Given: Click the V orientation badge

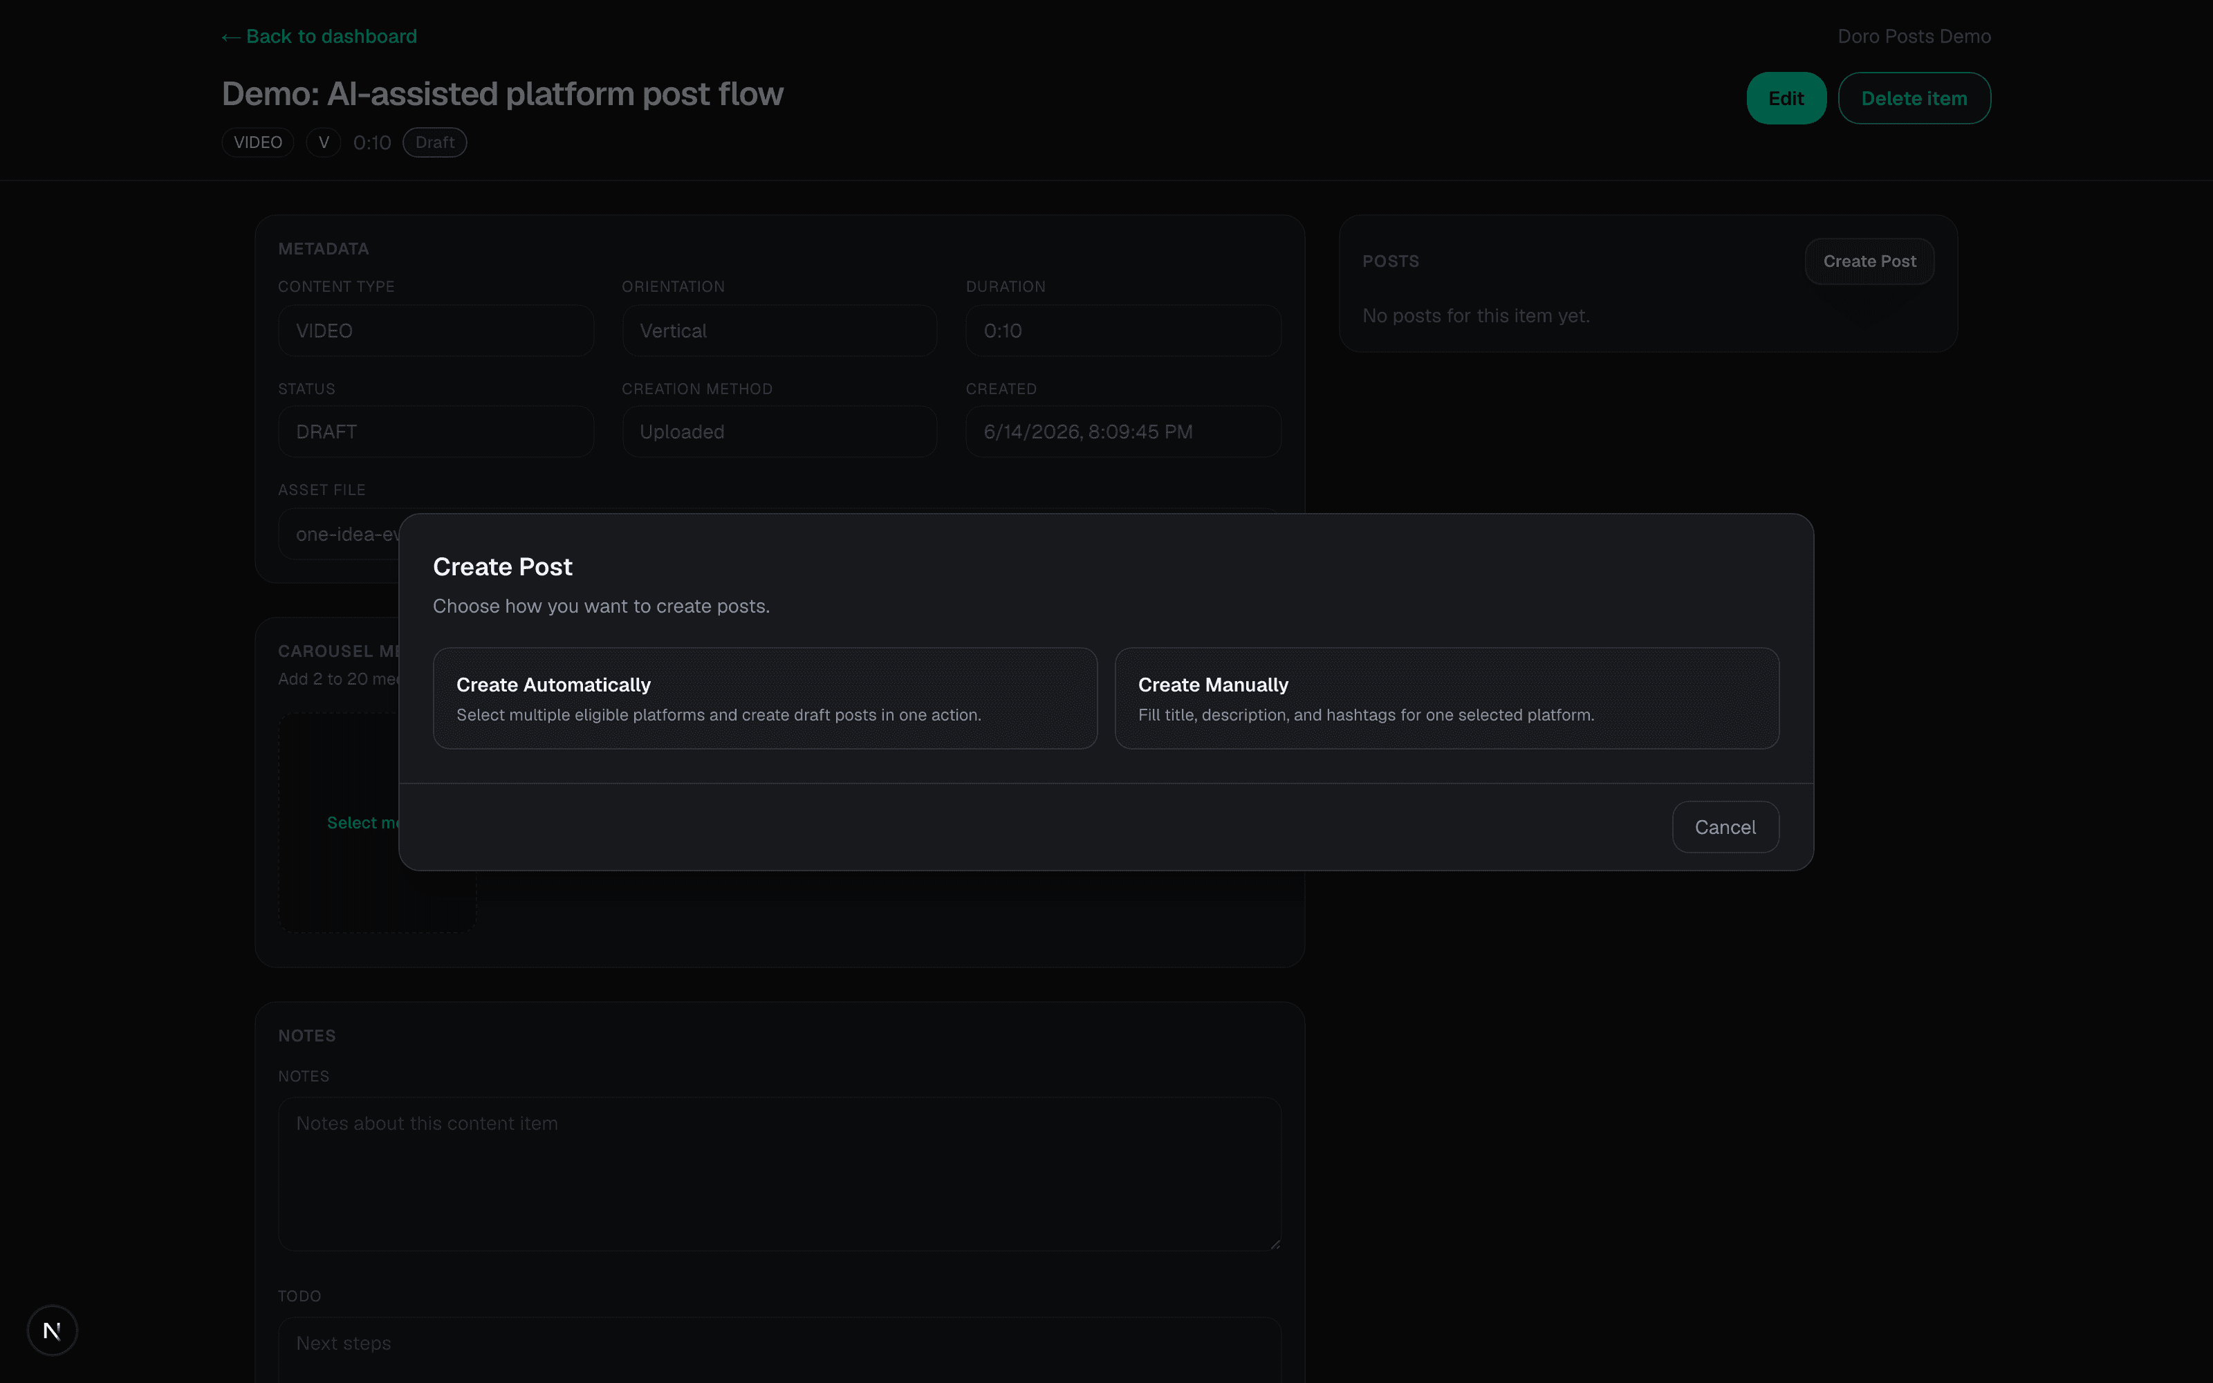Looking at the screenshot, I should (324, 142).
